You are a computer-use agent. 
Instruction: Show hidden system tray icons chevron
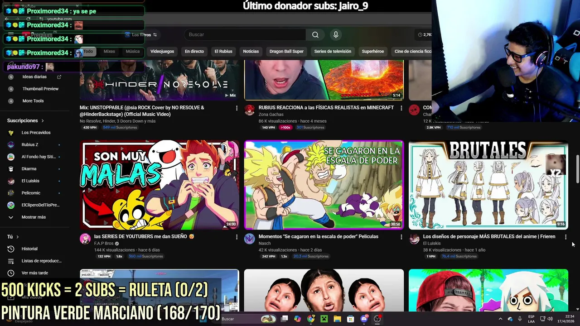point(501,319)
